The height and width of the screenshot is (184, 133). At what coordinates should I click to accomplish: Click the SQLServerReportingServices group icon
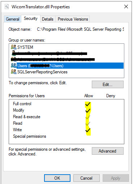(14, 72)
